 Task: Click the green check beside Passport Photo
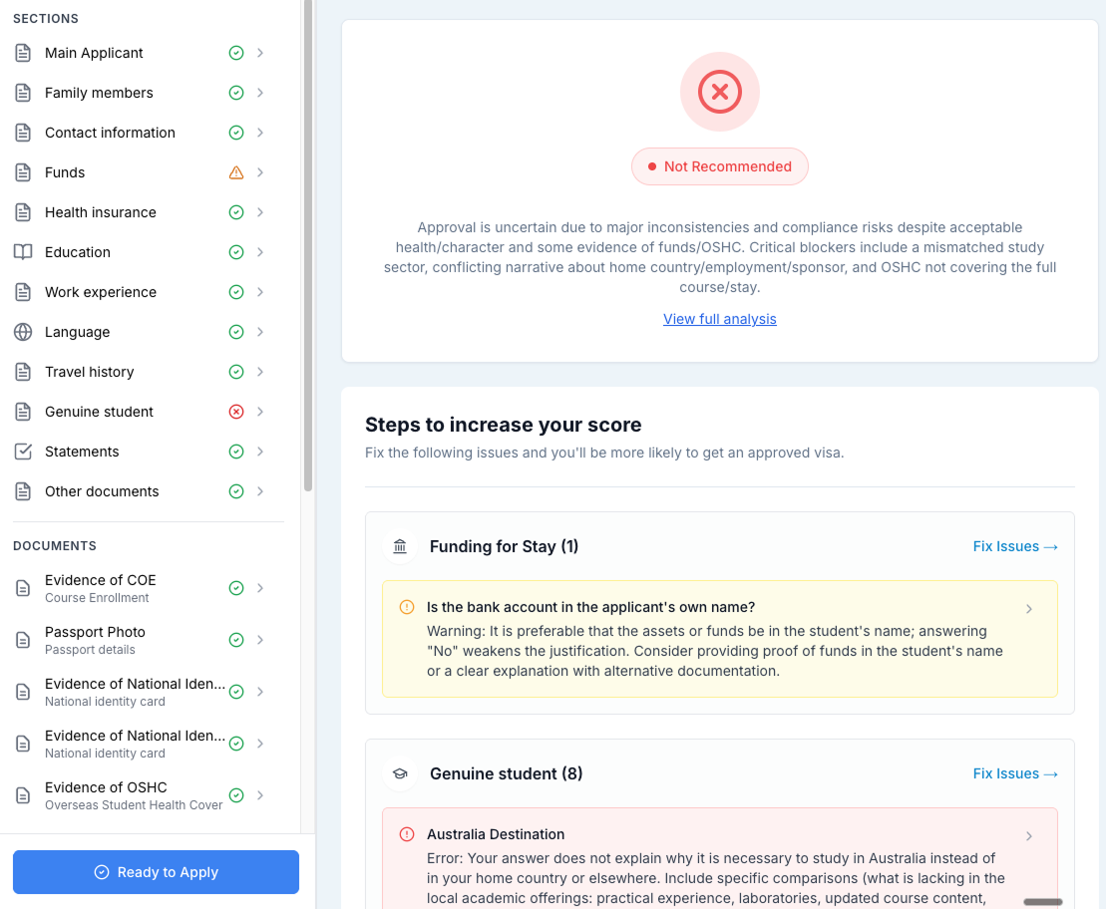pyautogui.click(x=236, y=640)
